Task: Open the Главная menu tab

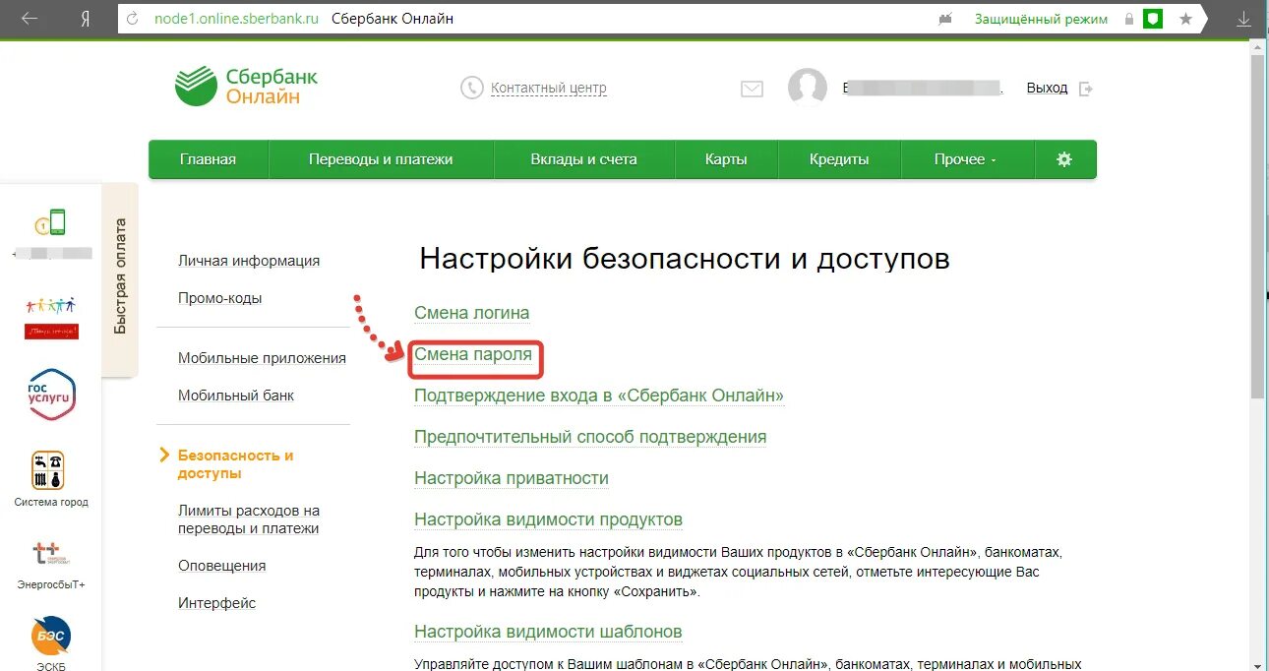Action: click(x=208, y=159)
